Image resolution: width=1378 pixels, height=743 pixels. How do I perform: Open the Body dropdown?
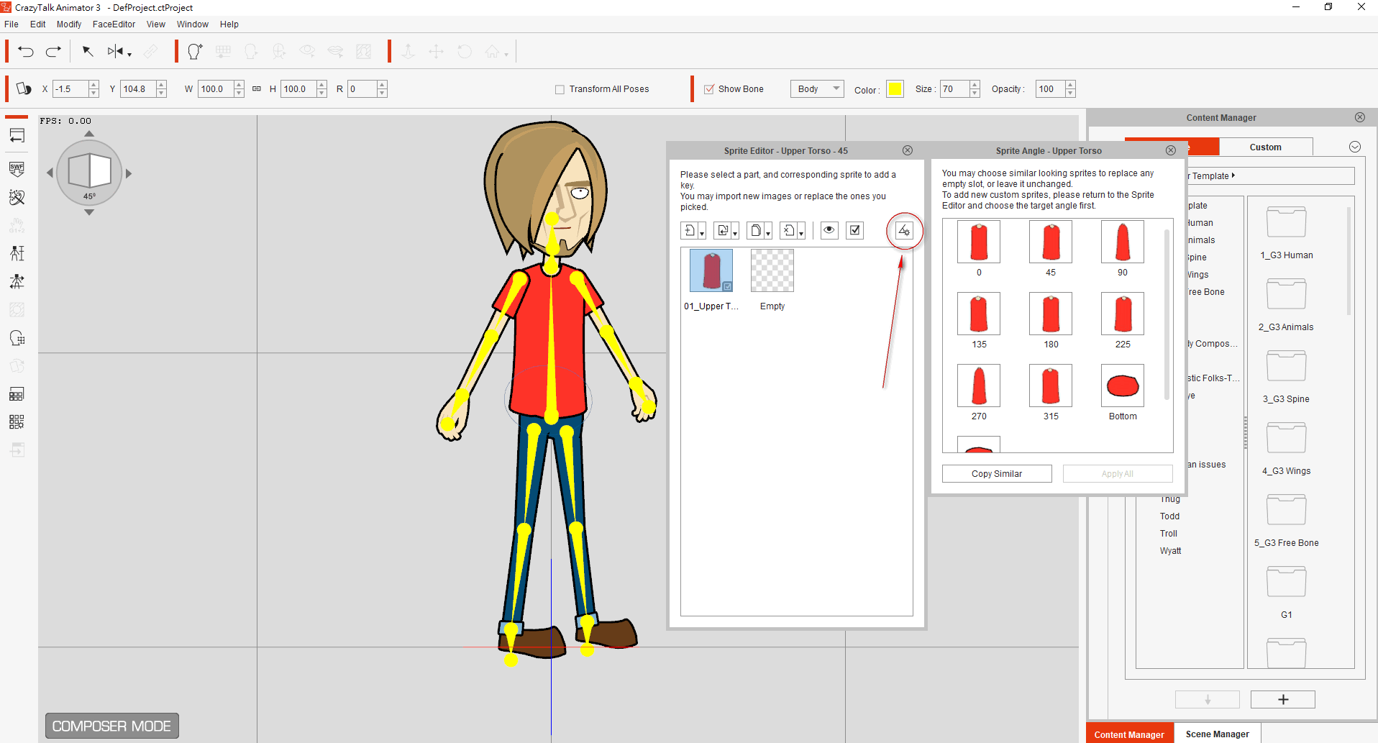point(816,88)
